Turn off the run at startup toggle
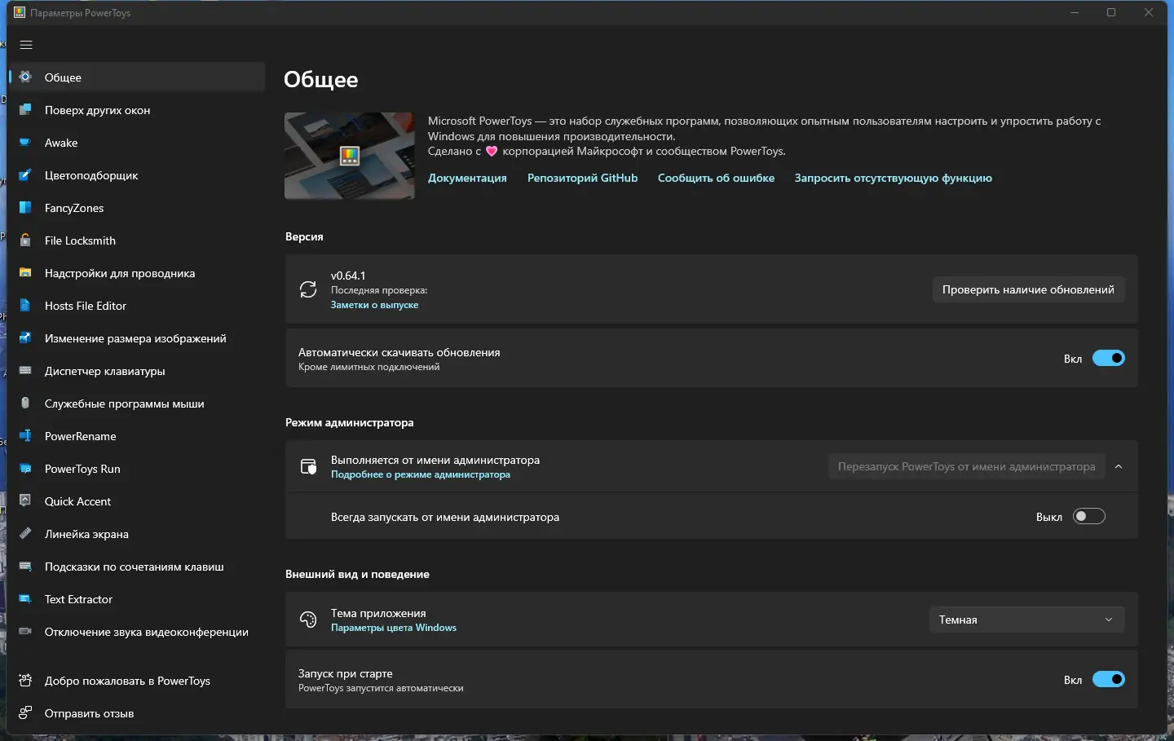Image resolution: width=1174 pixels, height=741 pixels. (1108, 680)
